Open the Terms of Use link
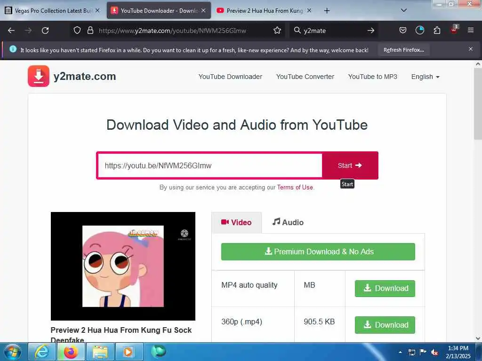Image resolution: width=482 pixels, height=361 pixels. pyautogui.click(x=295, y=187)
